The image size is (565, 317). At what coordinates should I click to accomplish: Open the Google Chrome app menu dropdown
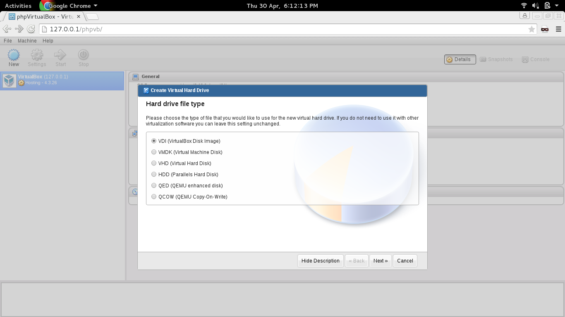69,6
